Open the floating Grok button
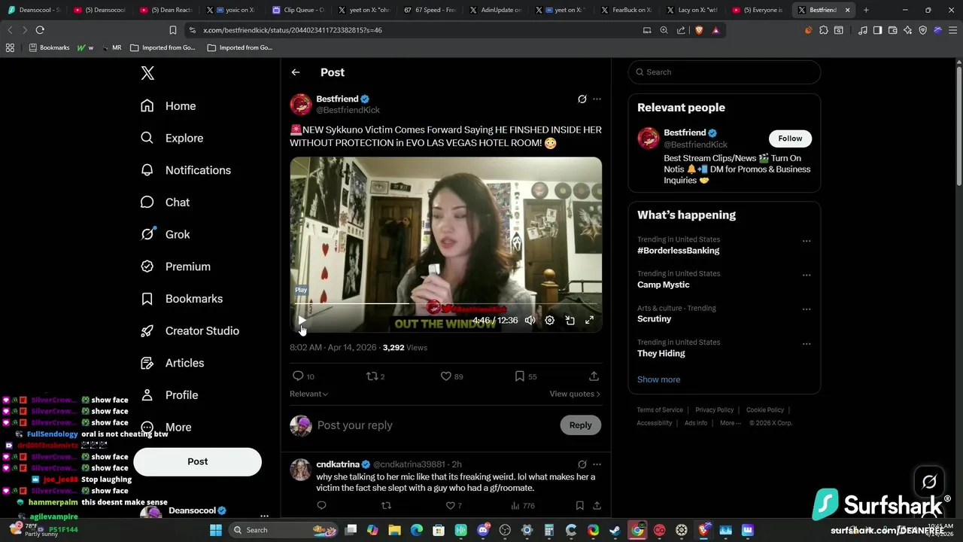 (x=929, y=482)
